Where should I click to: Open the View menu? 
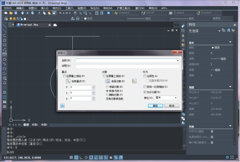click(x=32, y=8)
